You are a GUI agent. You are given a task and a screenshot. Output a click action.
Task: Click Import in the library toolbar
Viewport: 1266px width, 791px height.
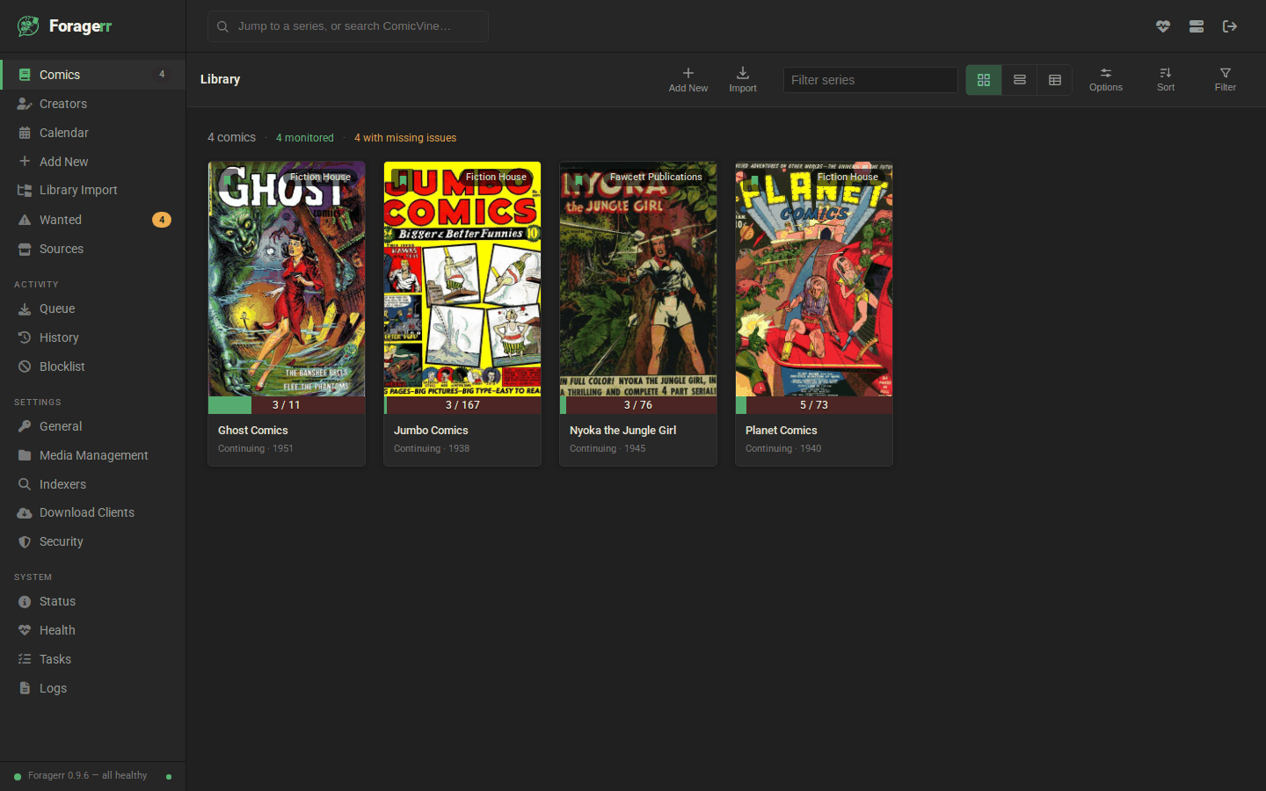743,79
